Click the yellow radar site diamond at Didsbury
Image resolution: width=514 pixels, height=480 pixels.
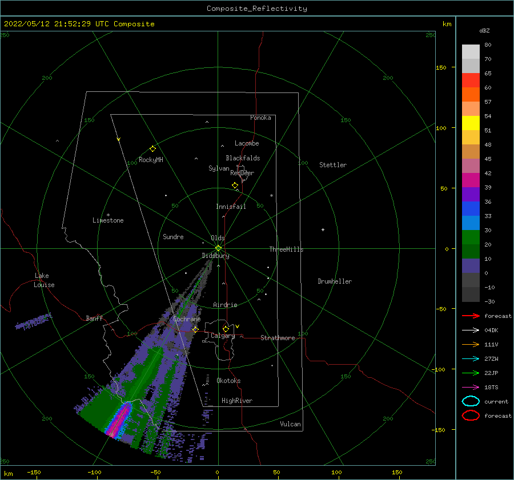(x=218, y=248)
